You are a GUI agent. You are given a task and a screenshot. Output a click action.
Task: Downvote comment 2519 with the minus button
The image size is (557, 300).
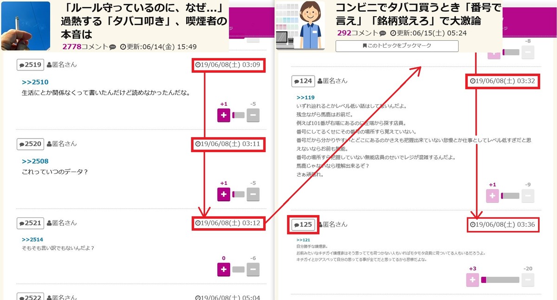(x=253, y=115)
